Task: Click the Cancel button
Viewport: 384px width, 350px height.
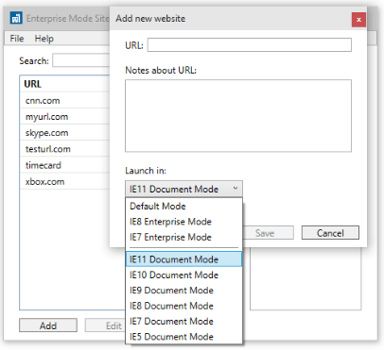Action: pos(330,233)
